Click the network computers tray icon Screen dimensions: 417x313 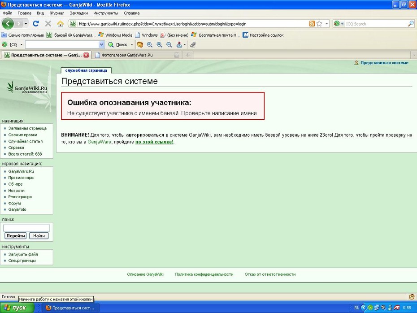(377, 308)
